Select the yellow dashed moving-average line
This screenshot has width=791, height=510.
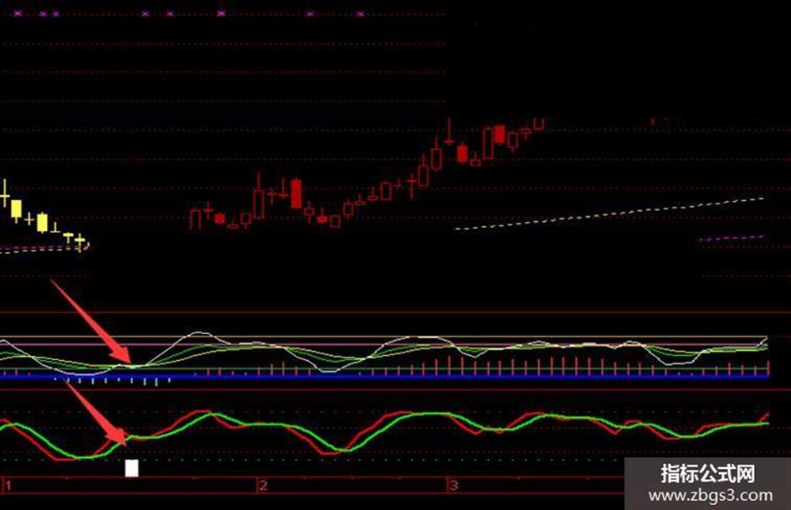point(609,214)
